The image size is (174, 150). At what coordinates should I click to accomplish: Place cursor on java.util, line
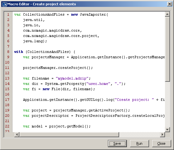click(34, 20)
